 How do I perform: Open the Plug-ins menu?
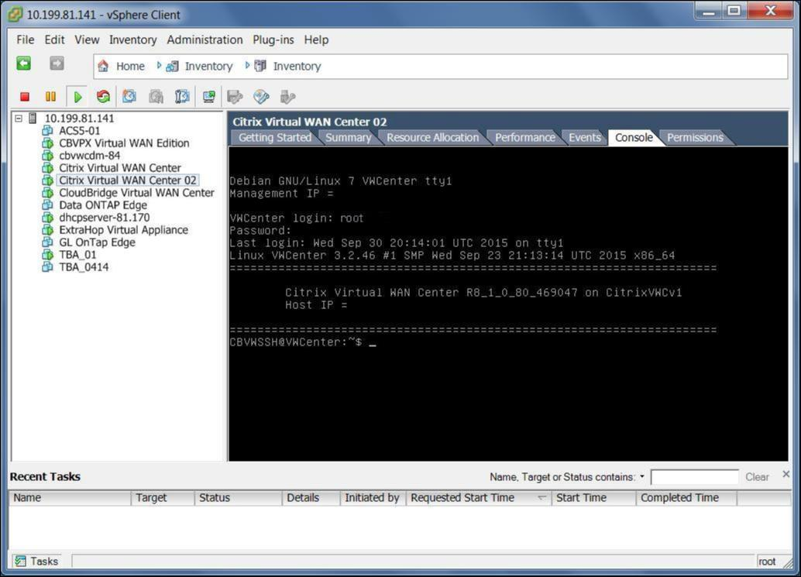click(273, 39)
